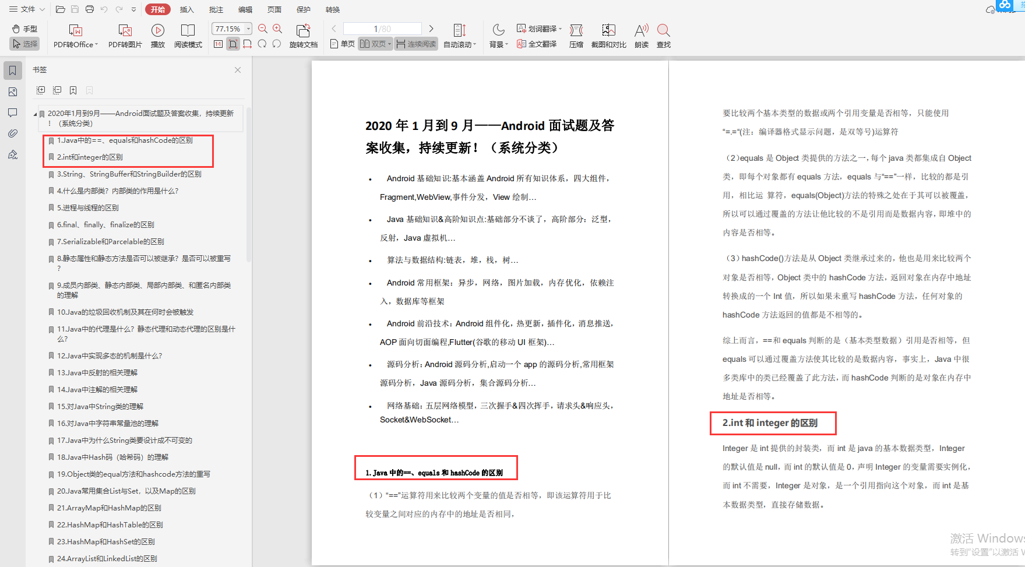Toggle 双页 two-page view
This screenshot has height=567, width=1025.
click(372, 44)
